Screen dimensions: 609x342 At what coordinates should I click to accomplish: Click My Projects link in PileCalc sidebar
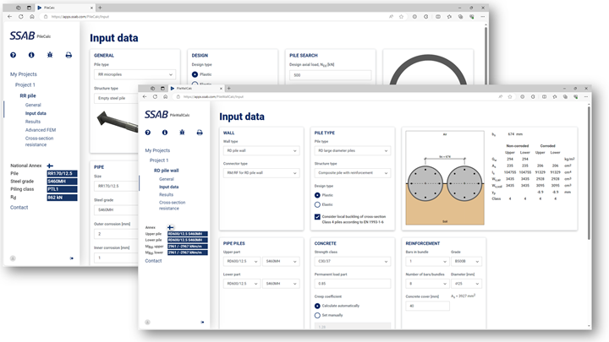pyautogui.click(x=24, y=74)
